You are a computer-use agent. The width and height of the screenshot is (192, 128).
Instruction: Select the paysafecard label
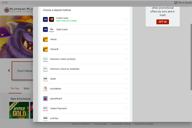point(56,99)
